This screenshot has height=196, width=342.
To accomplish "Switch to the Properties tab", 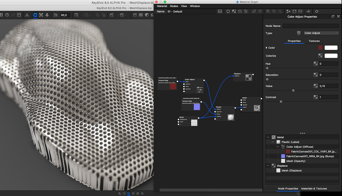I will (x=294, y=41).
